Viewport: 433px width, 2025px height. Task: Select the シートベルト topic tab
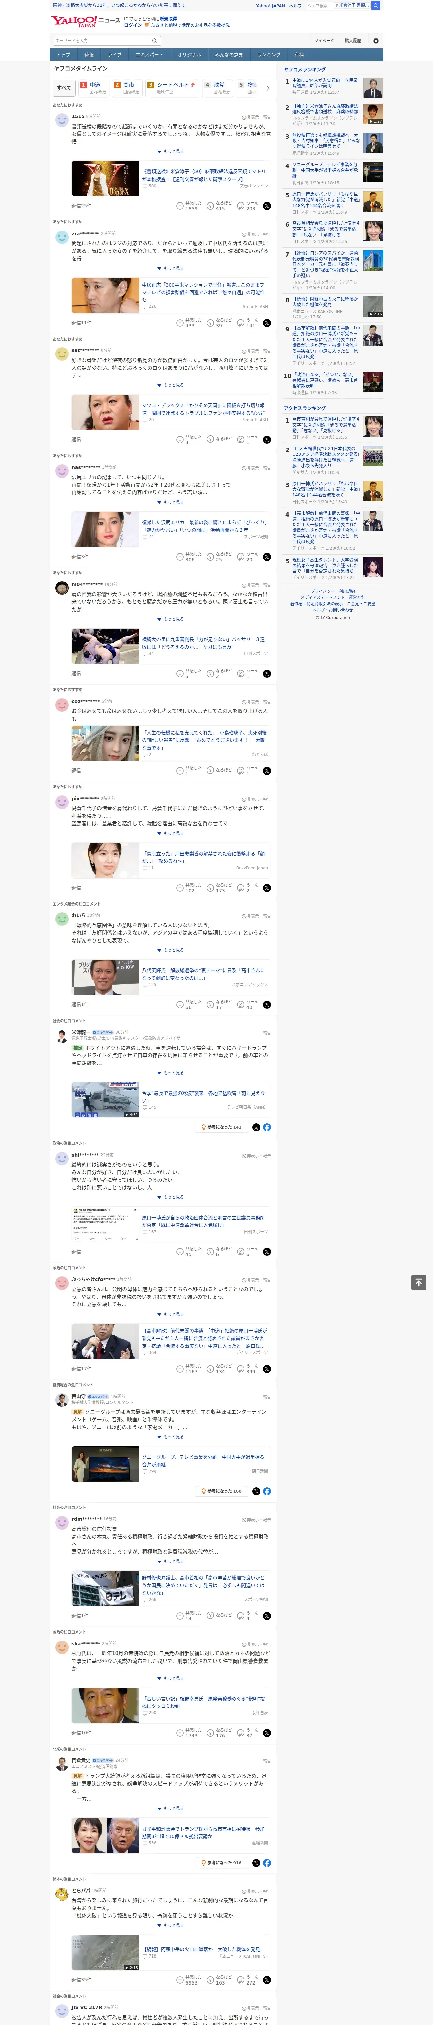point(172,88)
